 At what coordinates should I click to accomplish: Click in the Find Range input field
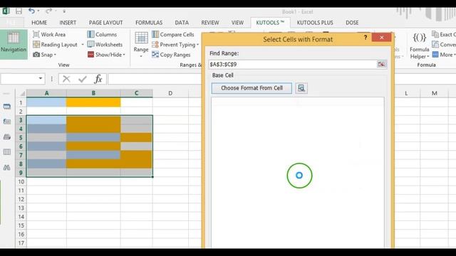293,64
